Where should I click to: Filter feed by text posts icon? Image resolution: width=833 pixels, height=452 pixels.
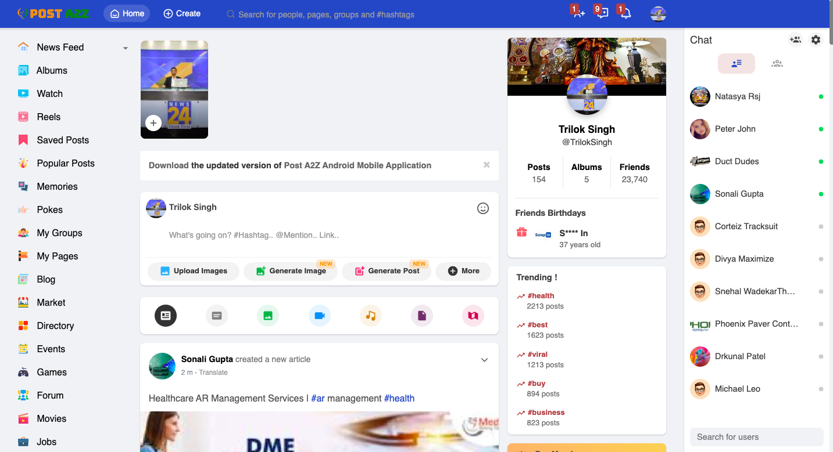point(217,316)
